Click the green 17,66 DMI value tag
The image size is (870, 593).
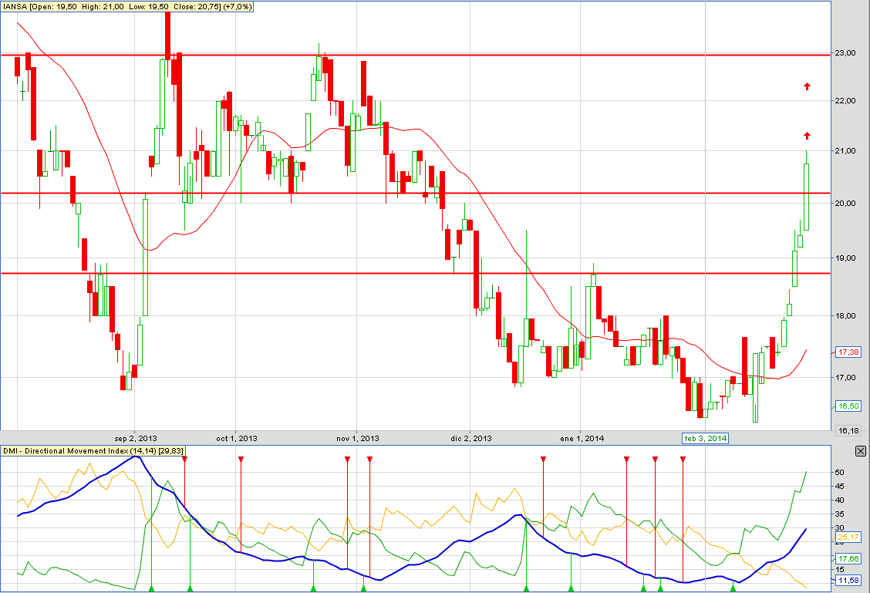[x=848, y=558]
